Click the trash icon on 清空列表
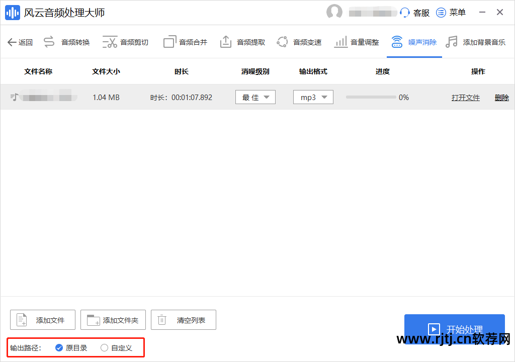This screenshot has height=362, width=515. [162, 319]
